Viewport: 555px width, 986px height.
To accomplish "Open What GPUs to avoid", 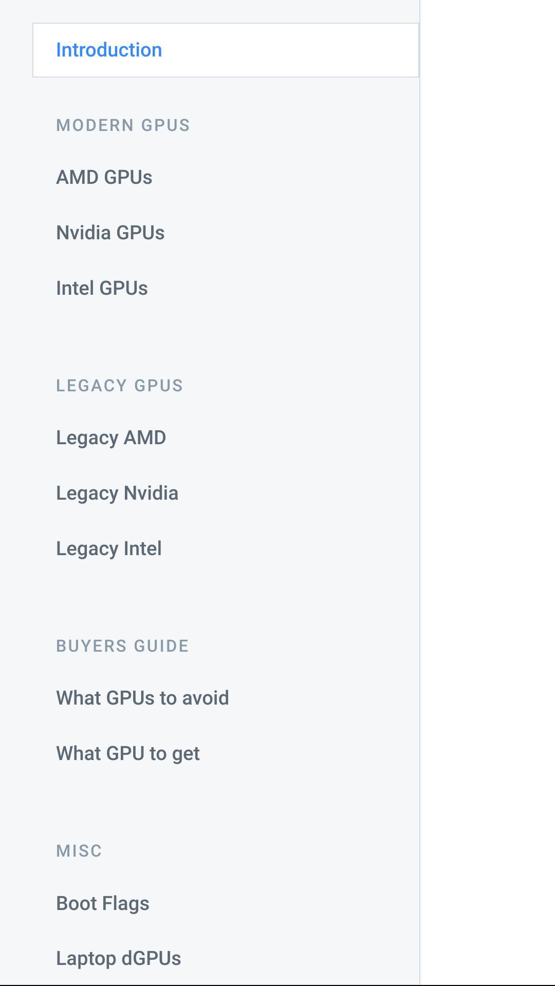I will tap(142, 698).
